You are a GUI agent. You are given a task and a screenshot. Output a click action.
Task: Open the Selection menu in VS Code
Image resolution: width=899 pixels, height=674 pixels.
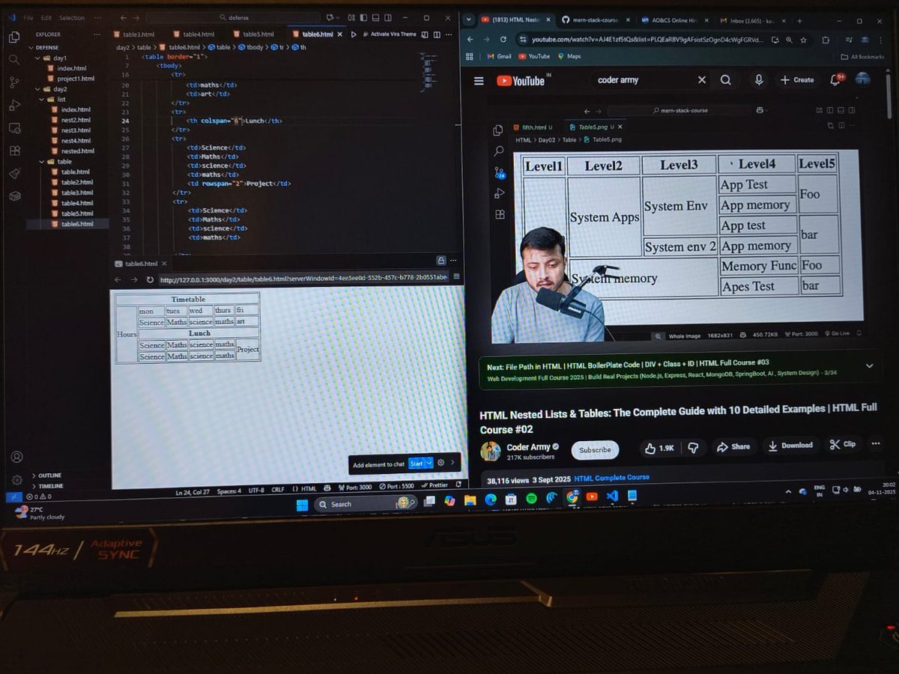(72, 17)
